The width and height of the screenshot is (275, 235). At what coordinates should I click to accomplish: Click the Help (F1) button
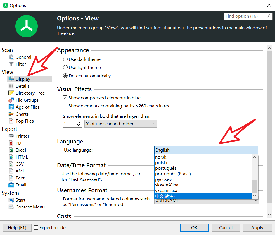(x=17, y=228)
